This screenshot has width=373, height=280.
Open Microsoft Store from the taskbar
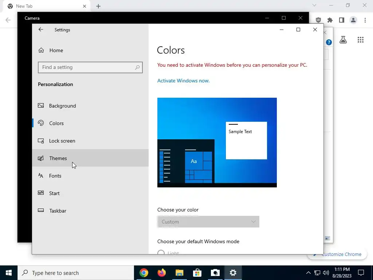point(197,273)
